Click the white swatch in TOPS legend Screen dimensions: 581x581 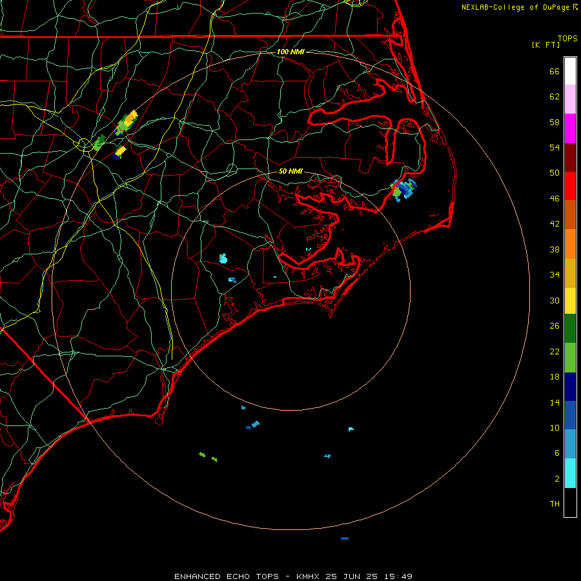tap(570, 71)
